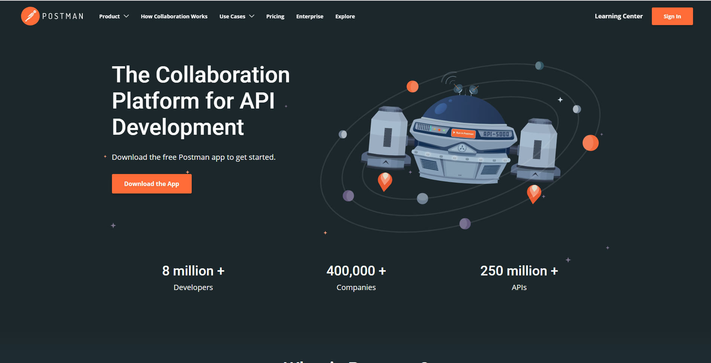This screenshot has height=363, width=711.
Task: Click the APIs label
Action: click(x=519, y=287)
